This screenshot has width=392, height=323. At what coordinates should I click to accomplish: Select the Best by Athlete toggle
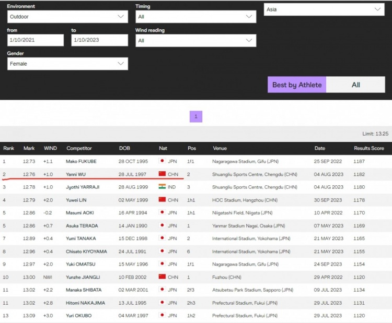pyautogui.click(x=297, y=85)
